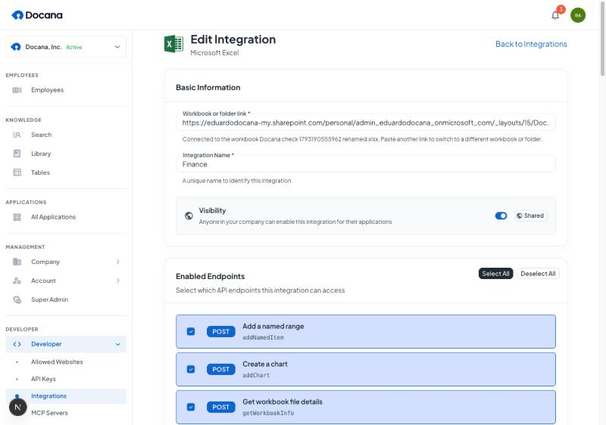Viewport: 606px width, 425px height.
Task: Expand the Company submenu chevron
Action: (x=118, y=262)
